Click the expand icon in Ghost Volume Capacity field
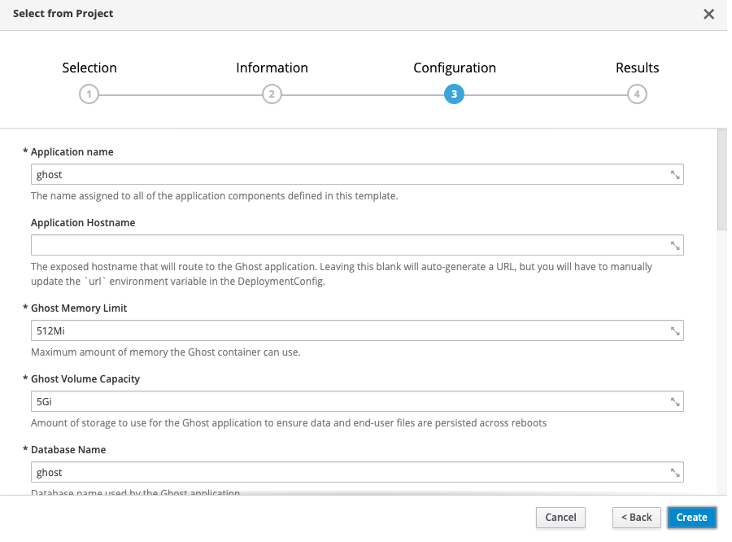Image resolution: width=732 pixels, height=542 pixels. point(675,401)
